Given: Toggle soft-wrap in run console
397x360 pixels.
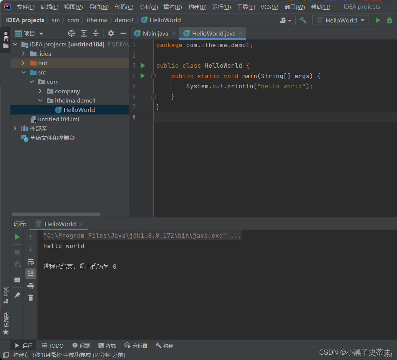Looking at the screenshot, I should pos(31,262).
